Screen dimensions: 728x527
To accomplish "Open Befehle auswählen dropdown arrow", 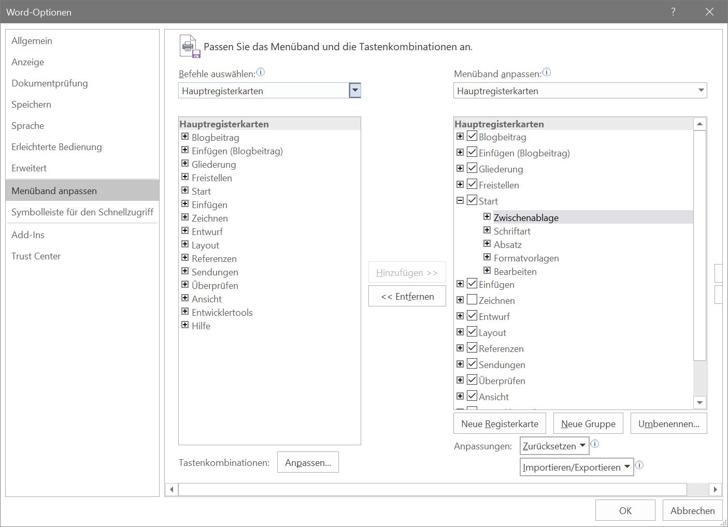I will point(355,91).
